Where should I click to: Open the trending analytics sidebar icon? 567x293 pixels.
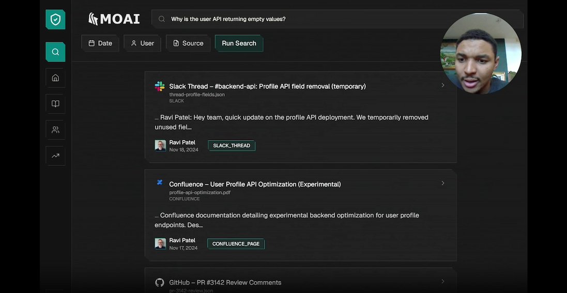[55, 156]
